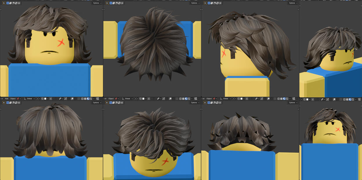Open pivot point selector in top-down viewport header
362x180 pixels.
(x=136, y=99)
